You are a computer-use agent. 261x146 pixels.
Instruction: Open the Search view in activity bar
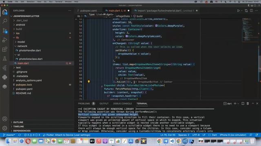coord(4,21)
